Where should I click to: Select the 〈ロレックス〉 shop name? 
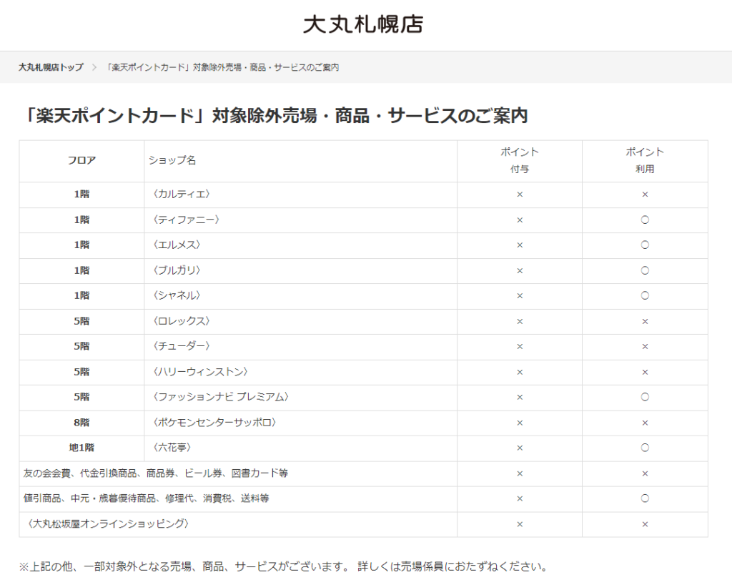pyautogui.click(x=182, y=321)
